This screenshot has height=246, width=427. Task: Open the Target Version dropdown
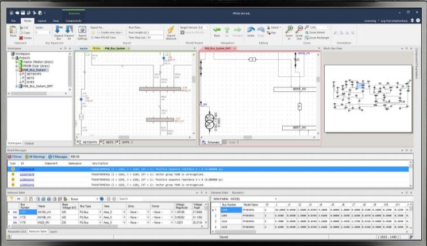[x=207, y=28]
